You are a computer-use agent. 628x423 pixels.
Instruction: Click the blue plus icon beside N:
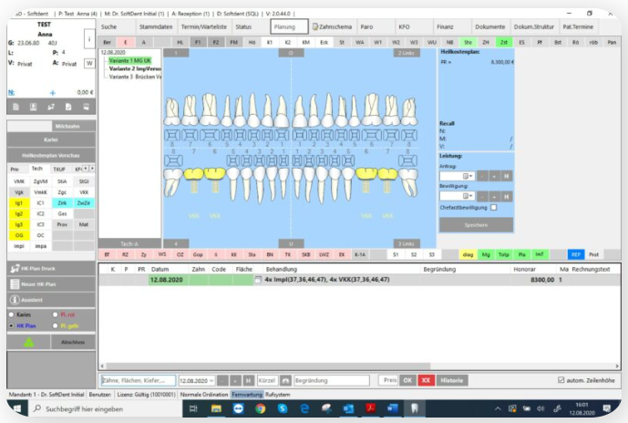tap(53, 93)
